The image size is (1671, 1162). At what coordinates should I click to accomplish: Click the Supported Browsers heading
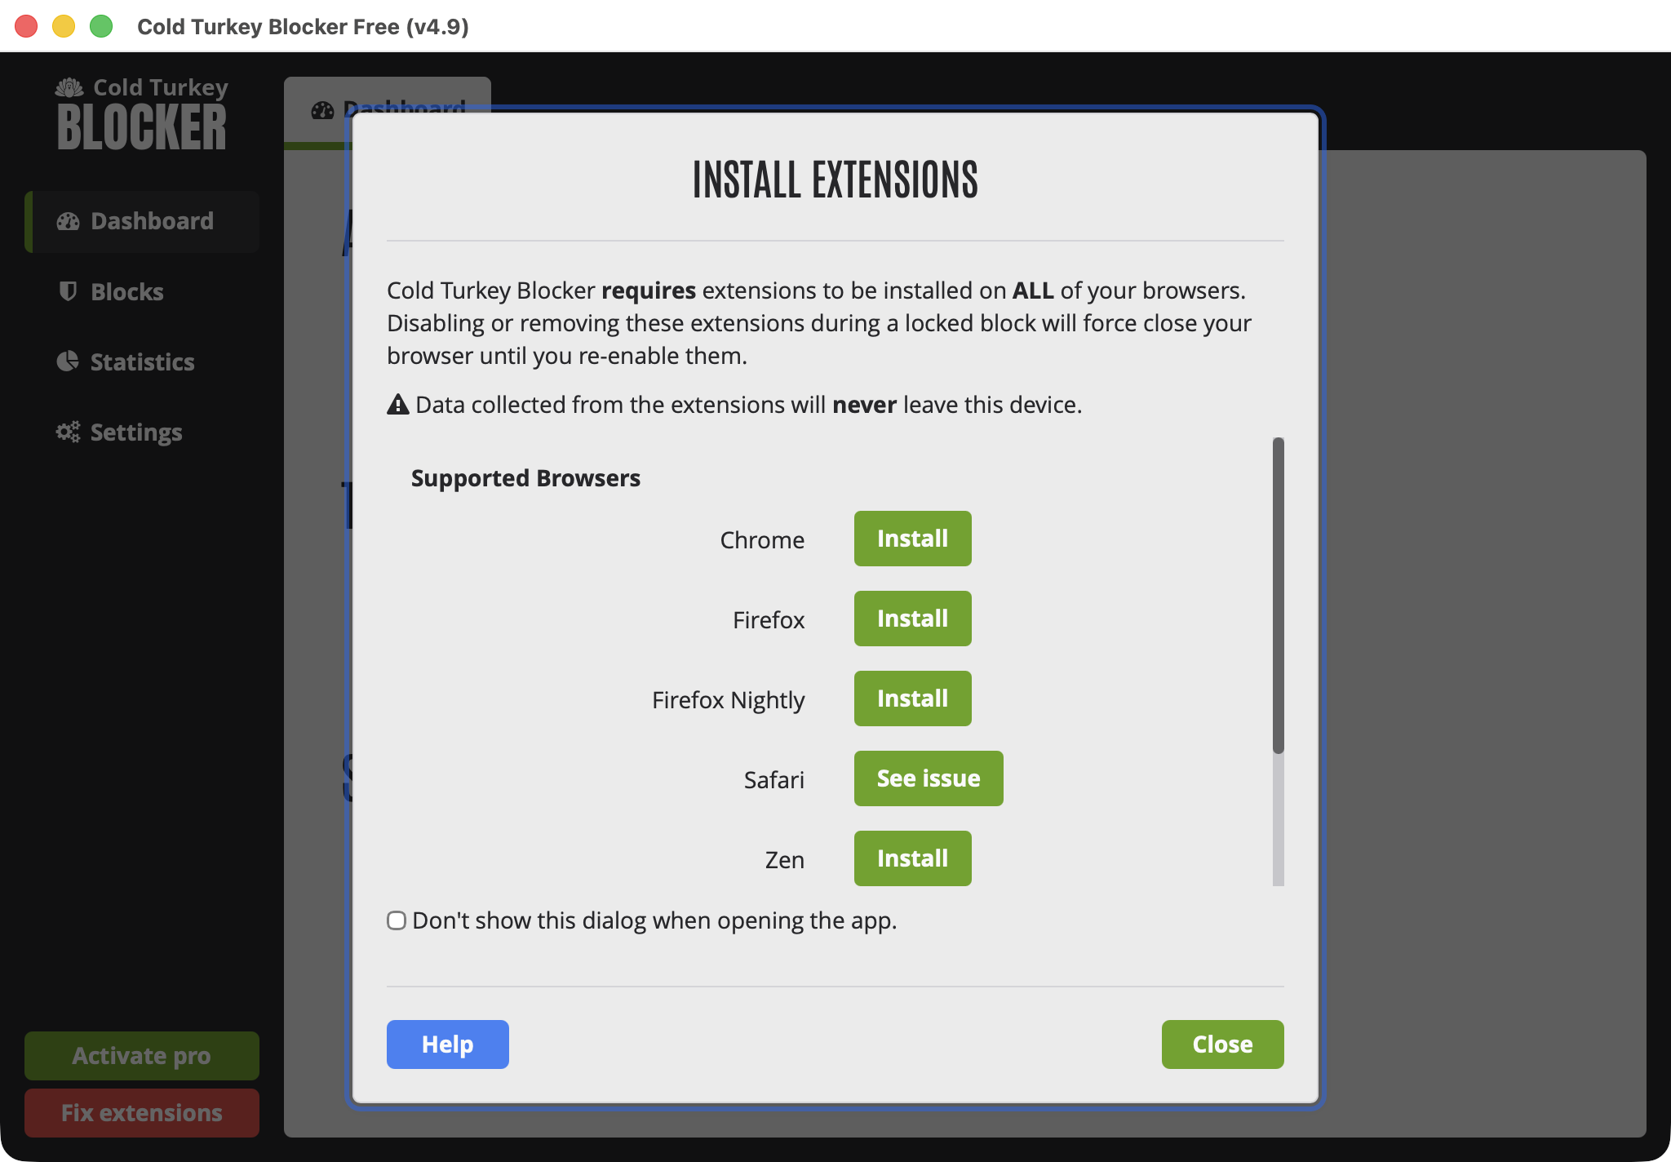(525, 478)
